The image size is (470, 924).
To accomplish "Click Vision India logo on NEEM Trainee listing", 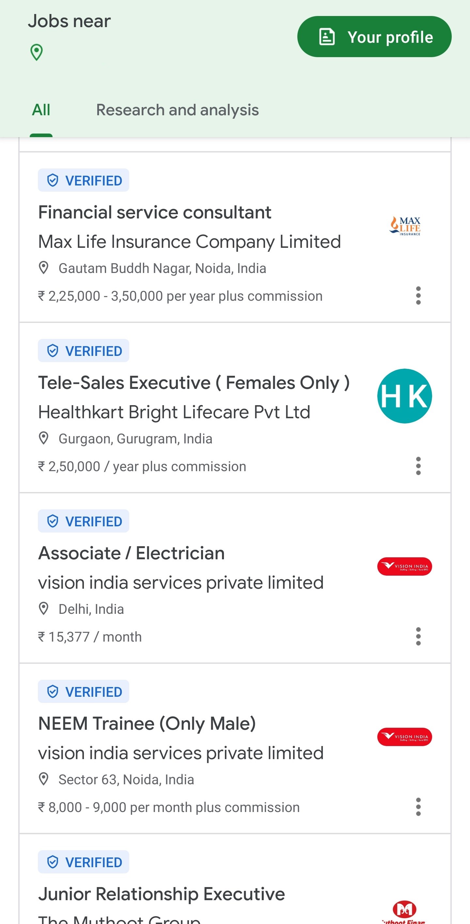I will 404,737.
